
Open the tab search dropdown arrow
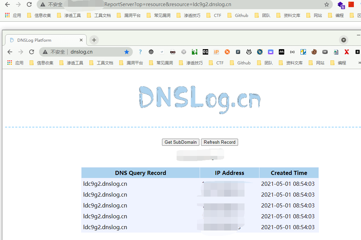coord(344,40)
